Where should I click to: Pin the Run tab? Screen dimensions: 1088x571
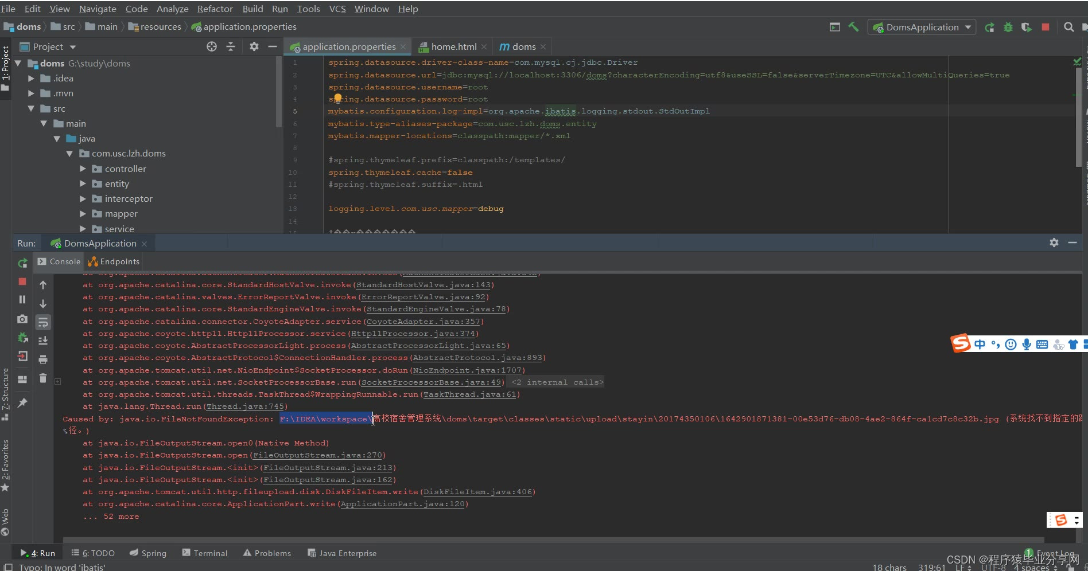point(22,403)
